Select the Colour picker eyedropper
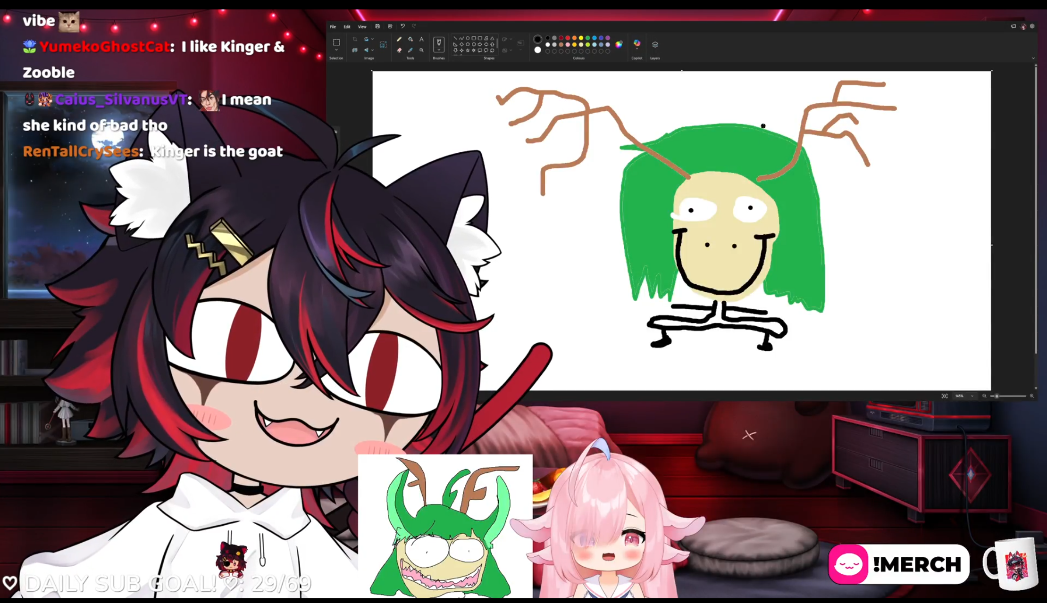 [410, 50]
